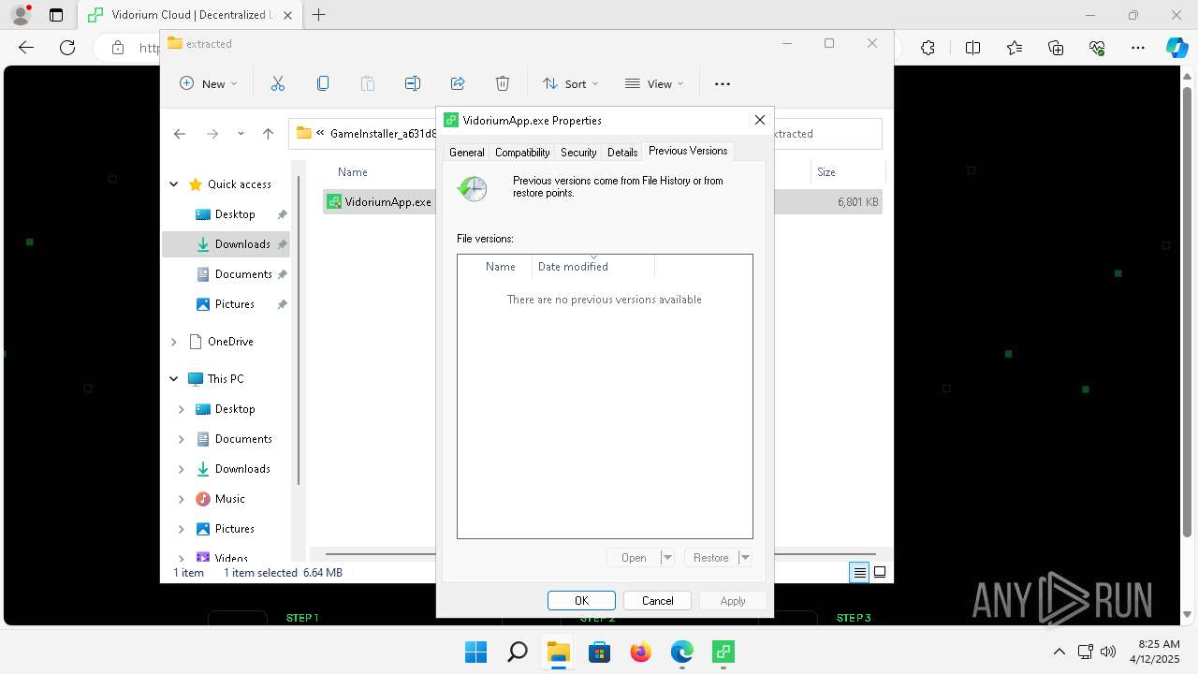Open Edge favorites star icon
1198x674 pixels.
1015,48
